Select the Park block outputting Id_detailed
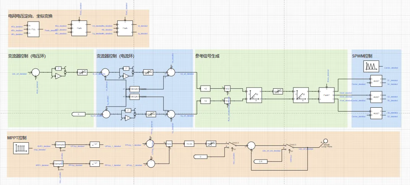The height and width of the screenshot is (185, 410). click(x=125, y=29)
